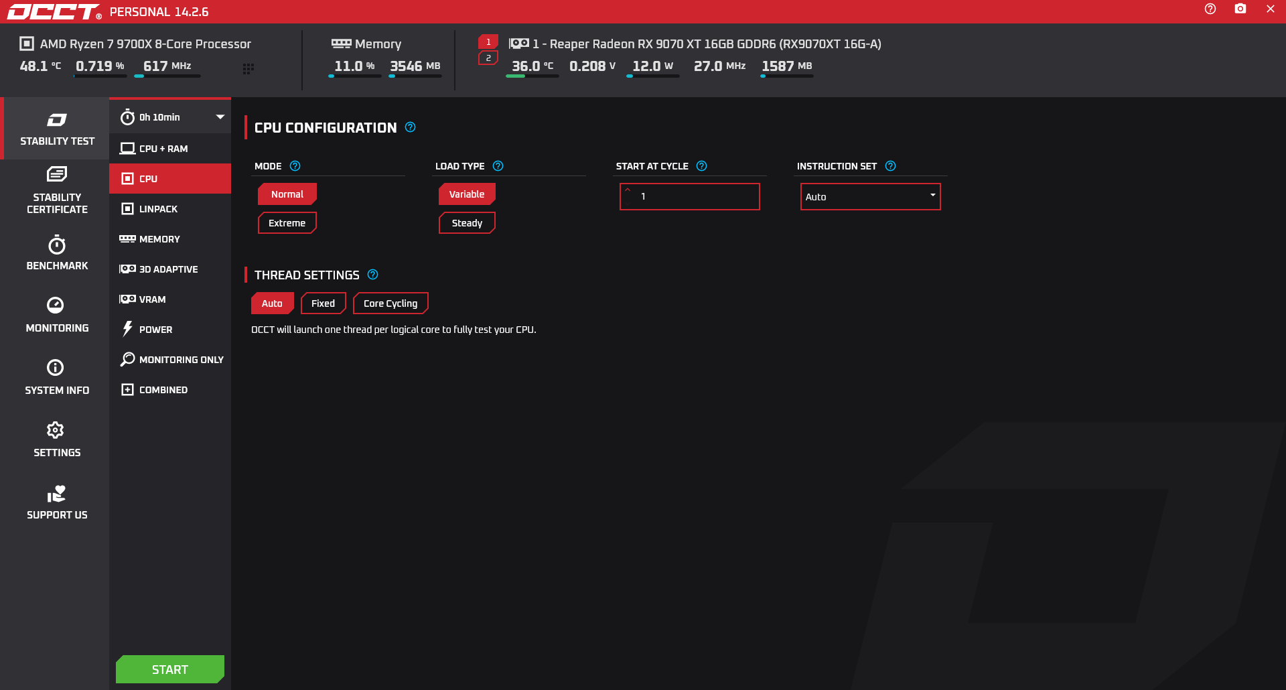Select the Linpack test
Viewport: 1286px width, 690px height.
[170, 209]
